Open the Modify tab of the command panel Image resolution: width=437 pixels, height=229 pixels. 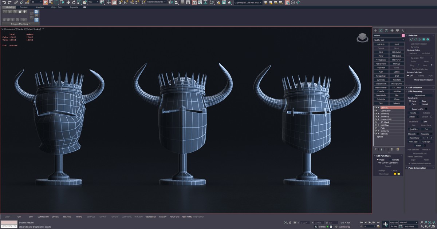(381, 31)
